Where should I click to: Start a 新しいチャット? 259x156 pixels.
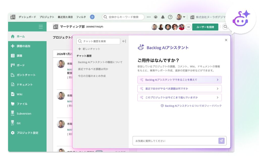pos(89,49)
